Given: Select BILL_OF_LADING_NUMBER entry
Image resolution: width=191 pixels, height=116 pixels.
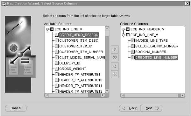Looking at the screenshot, I should [157, 46].
